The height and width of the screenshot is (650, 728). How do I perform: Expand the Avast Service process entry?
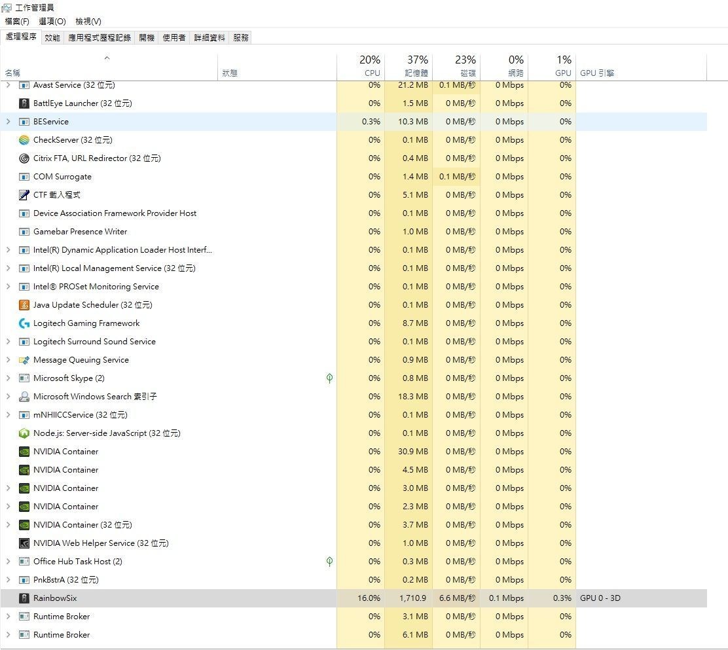pos(8,85)
